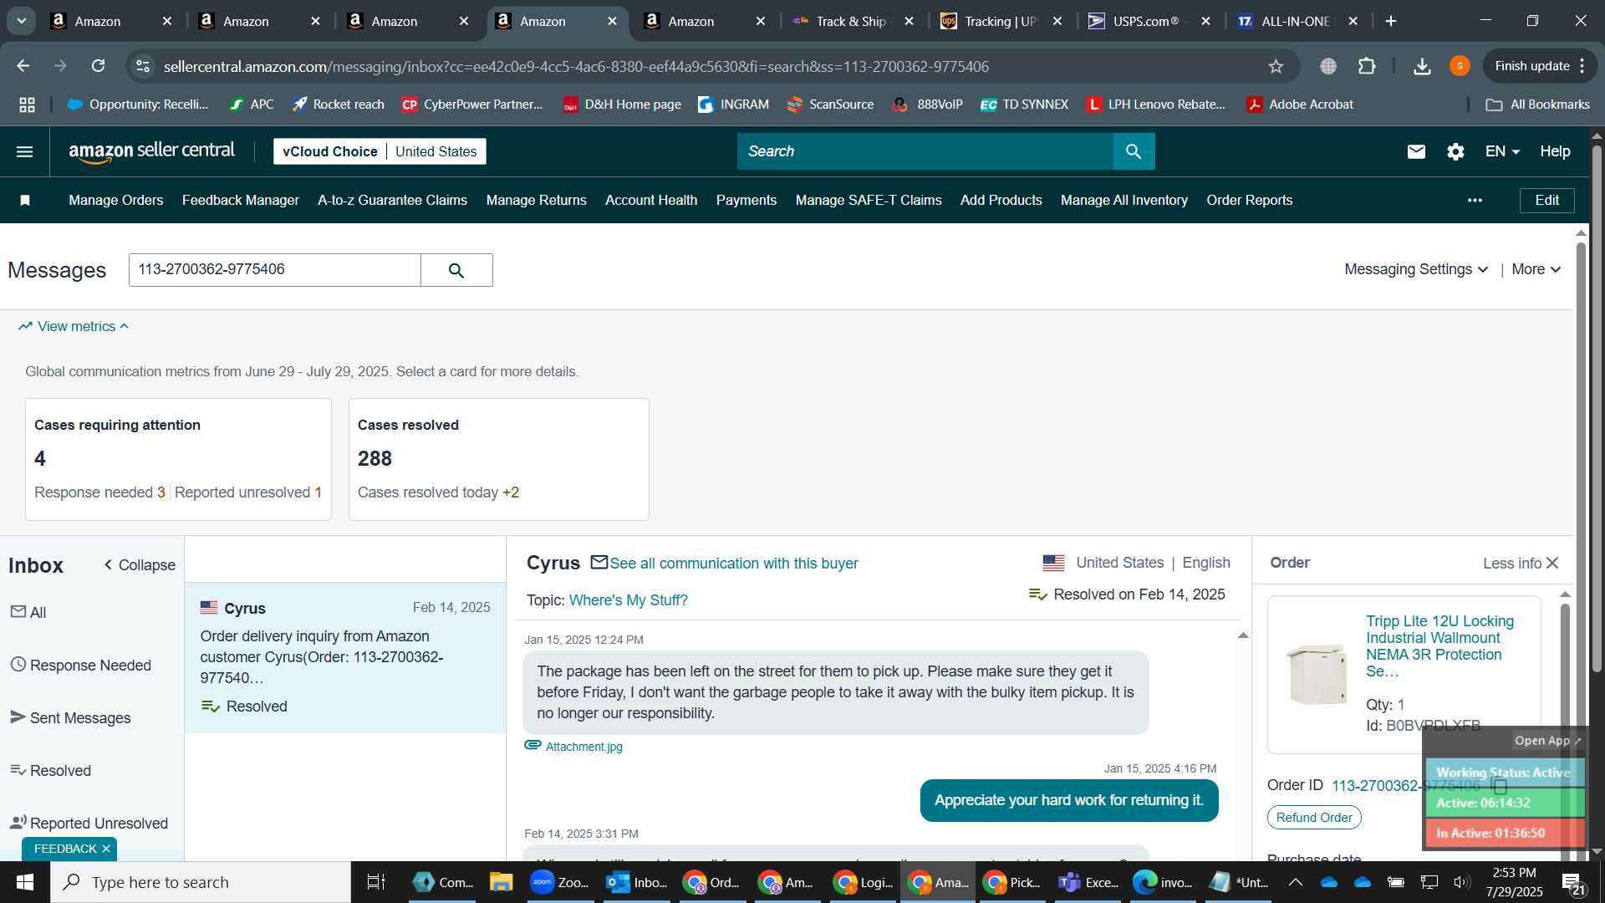Click the top search magnifier button
The image size is (1605, 903).
[x=1134, y=151]
